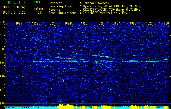
Task: Click the red meteor echo trace near 1024
Action: pyautogui.click(x=65, y=58)
